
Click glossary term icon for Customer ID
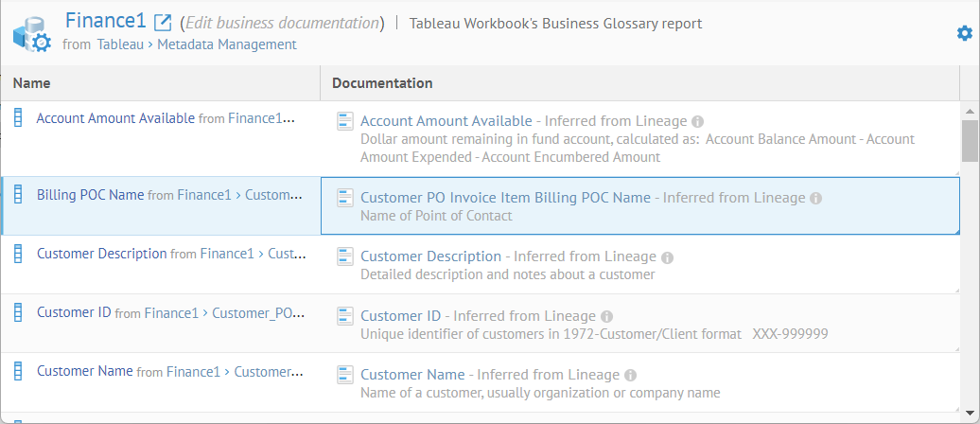(345, 316)
